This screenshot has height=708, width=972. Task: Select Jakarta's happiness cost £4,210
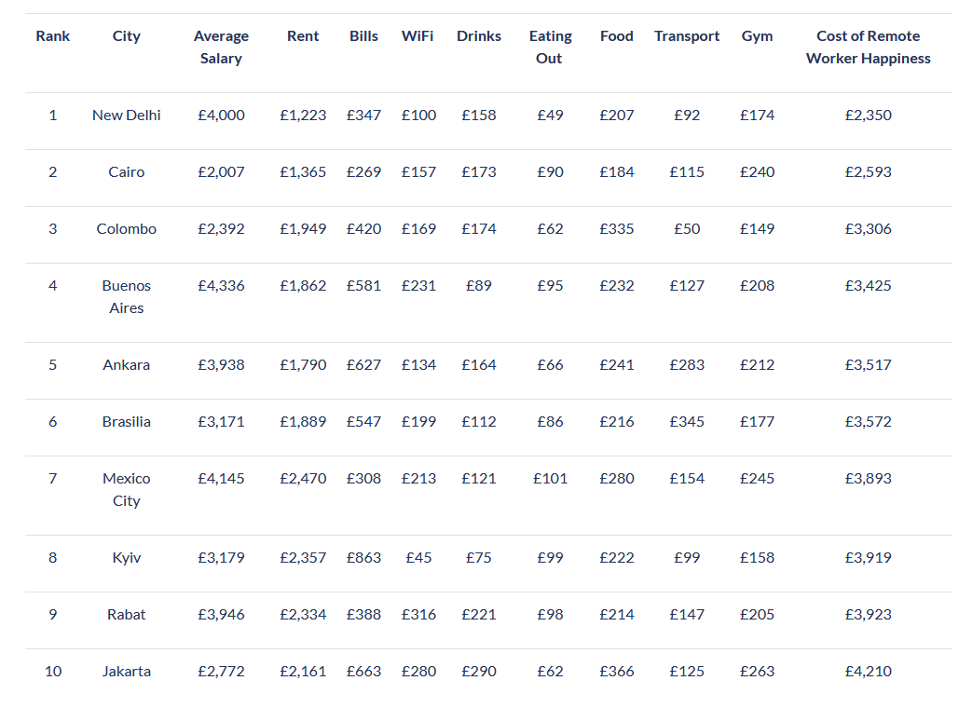coord(868,672)
